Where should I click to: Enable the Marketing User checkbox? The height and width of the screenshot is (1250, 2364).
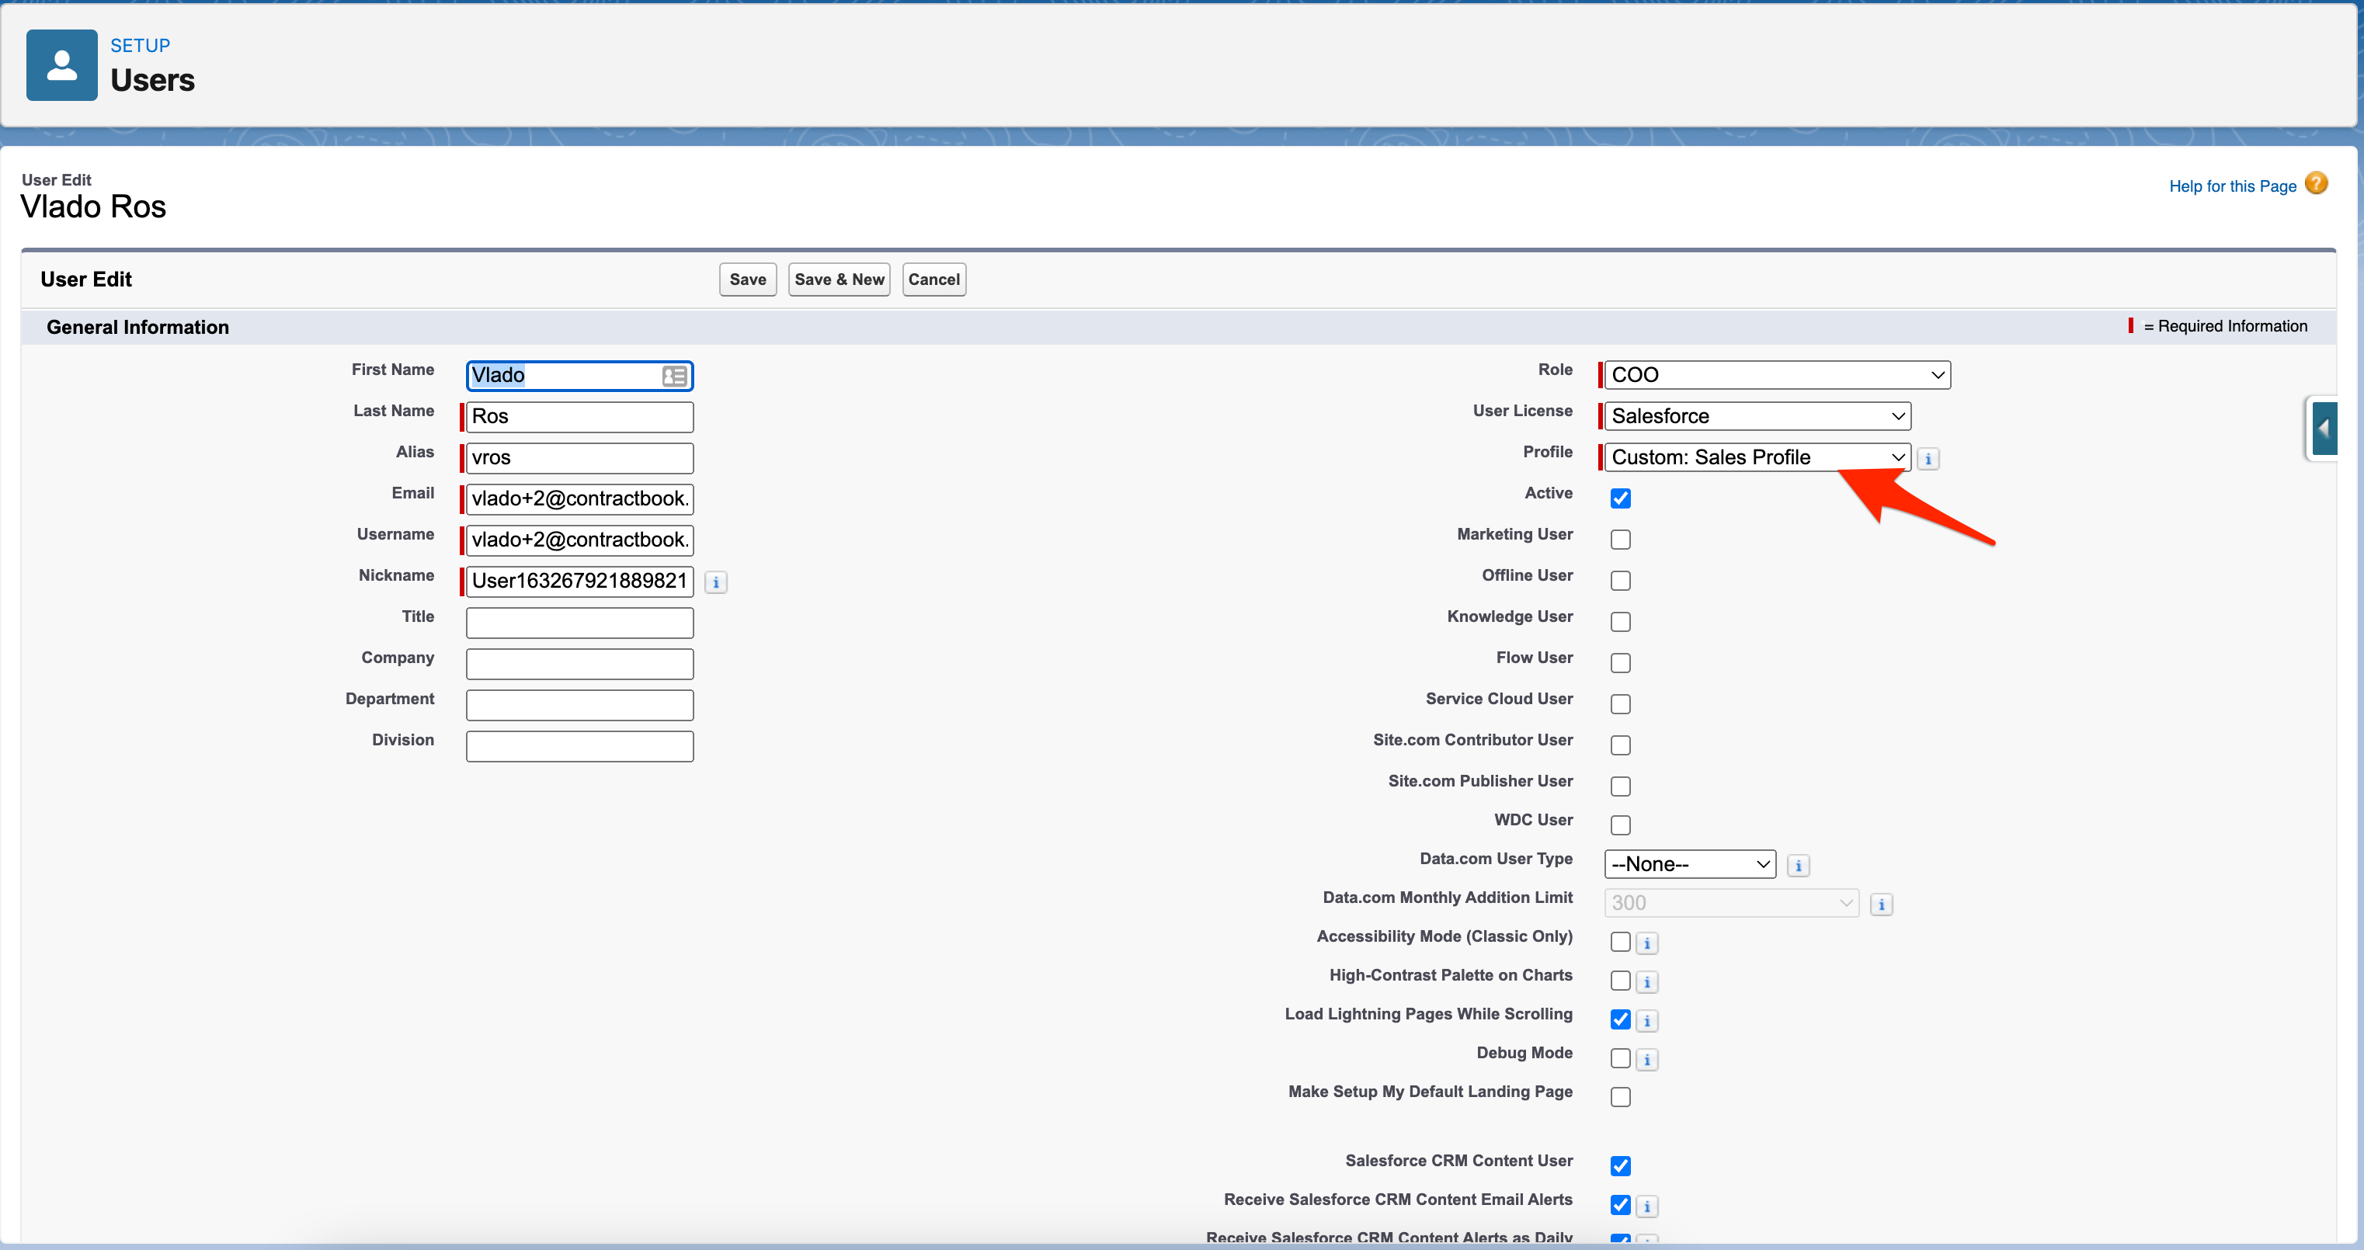tap(1621, 540)
